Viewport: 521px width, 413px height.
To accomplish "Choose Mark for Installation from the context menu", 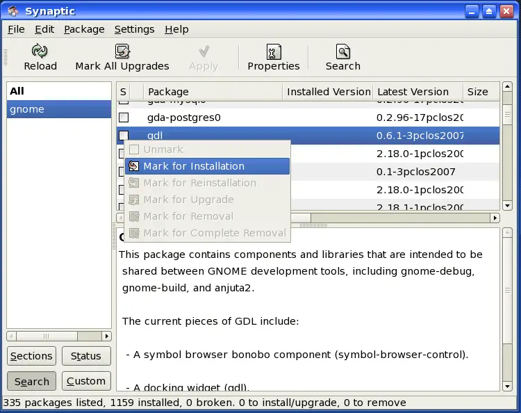I will (x=207, y=166).
